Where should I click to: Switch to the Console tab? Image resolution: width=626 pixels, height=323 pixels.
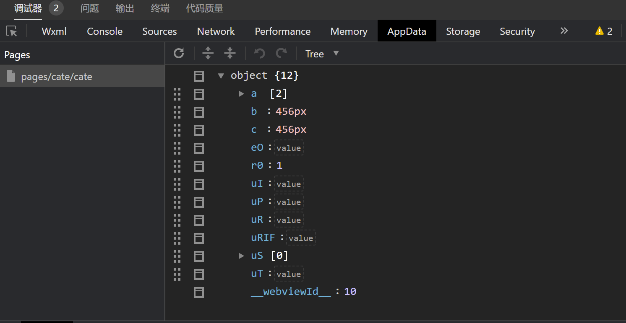point(104,31)
